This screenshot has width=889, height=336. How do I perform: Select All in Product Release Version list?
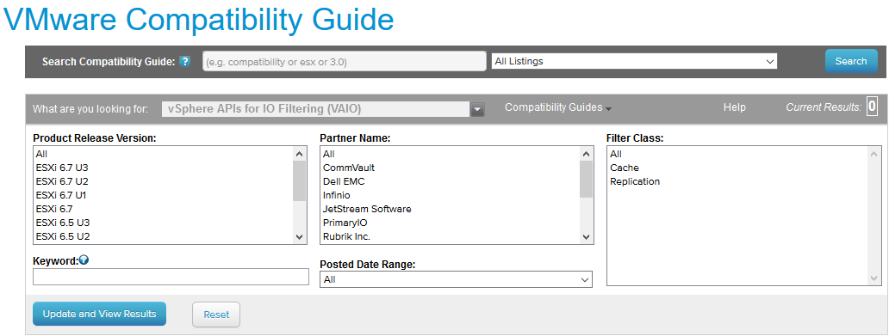[x=163, y=154]
